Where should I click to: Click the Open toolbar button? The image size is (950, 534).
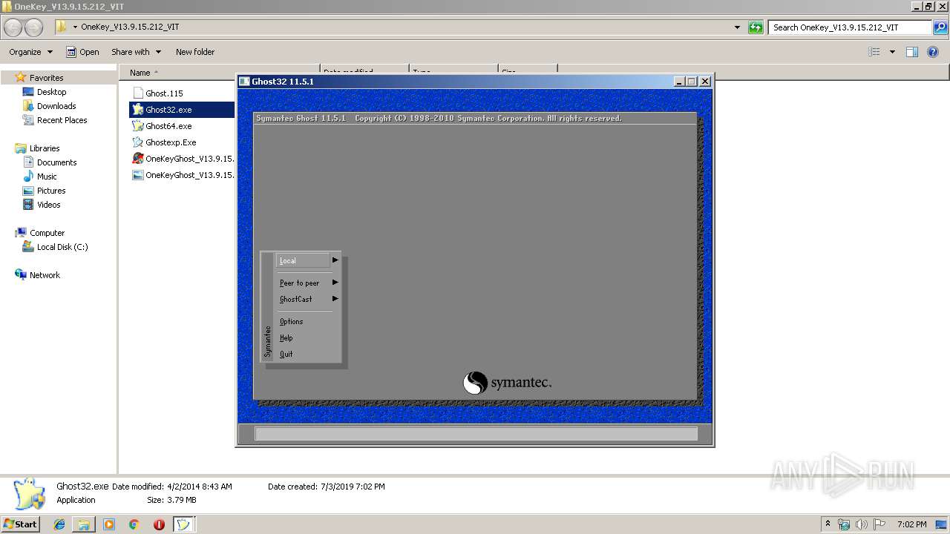(82, 52)
